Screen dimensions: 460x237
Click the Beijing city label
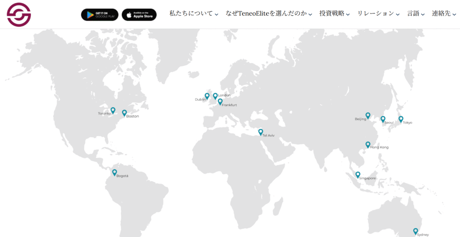pos(361,119)
